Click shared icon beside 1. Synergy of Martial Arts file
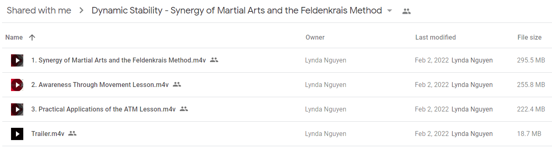The image size is (552, 147). coord(214,60)
